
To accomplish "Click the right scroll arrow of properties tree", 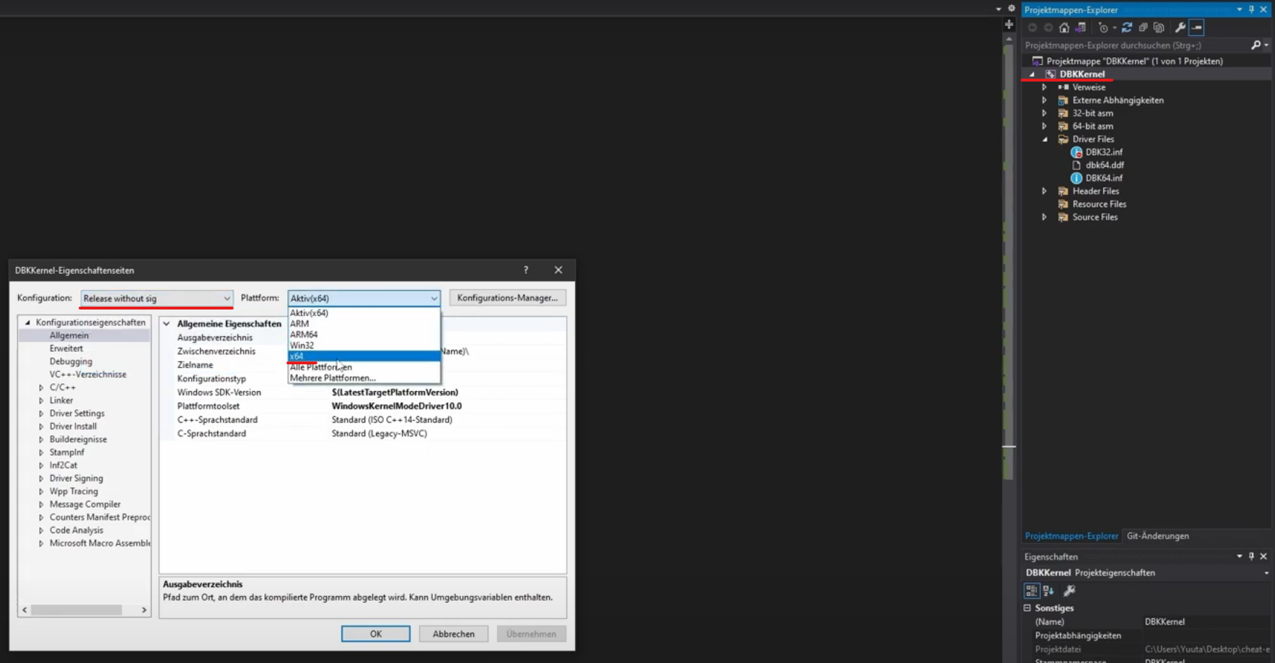I will [144, 610].
